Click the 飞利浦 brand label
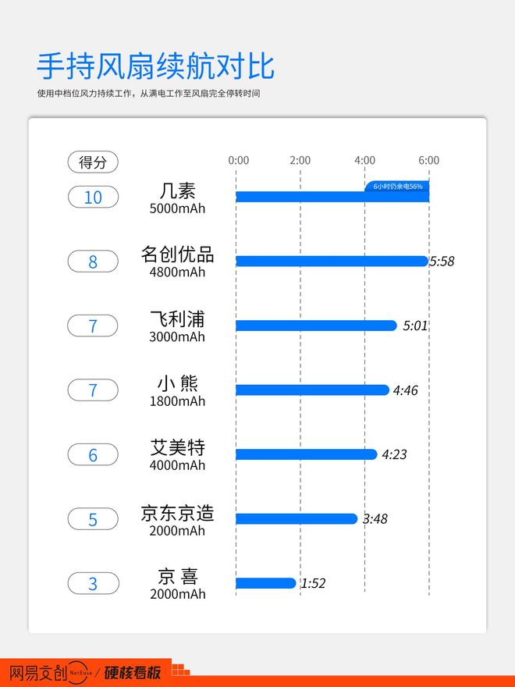Viewport: 515px width, 687px height. coord(177,319)
